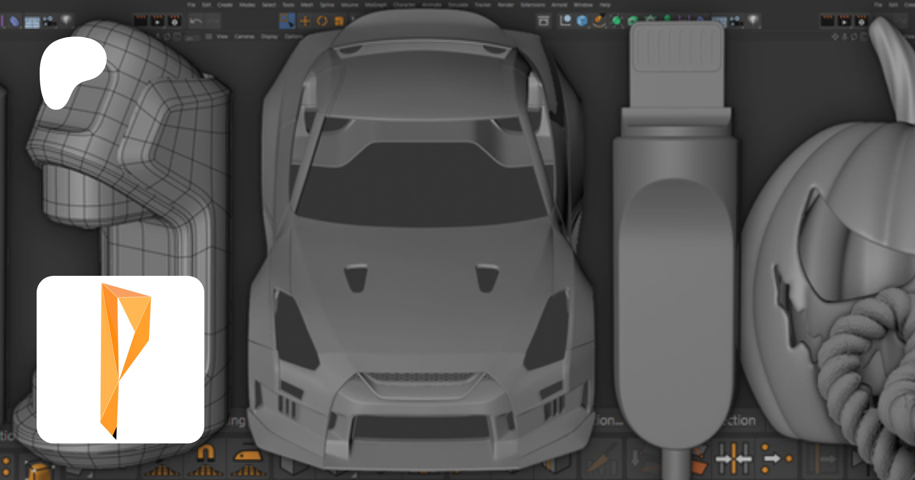Click the orange P logo tile
The width and height of the screenshot is (915, 480).
(x=120, y=360)
